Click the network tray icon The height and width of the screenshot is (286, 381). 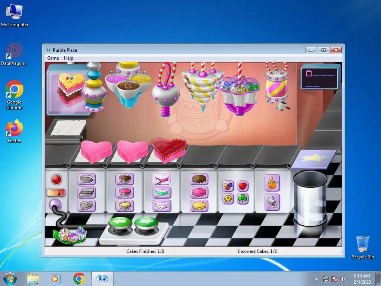[x=325, y=279]
